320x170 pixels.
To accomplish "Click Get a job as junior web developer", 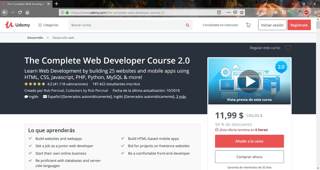I will pos(64,146).
